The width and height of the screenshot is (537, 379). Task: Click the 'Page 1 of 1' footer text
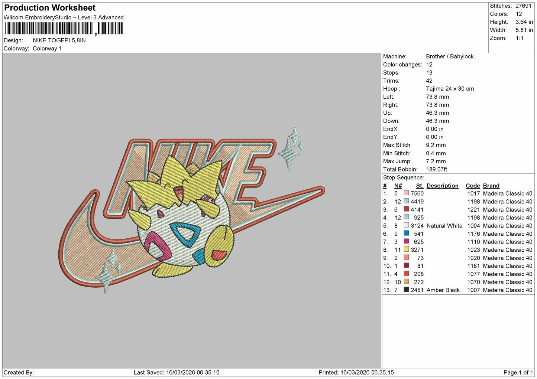coord(518,372)
